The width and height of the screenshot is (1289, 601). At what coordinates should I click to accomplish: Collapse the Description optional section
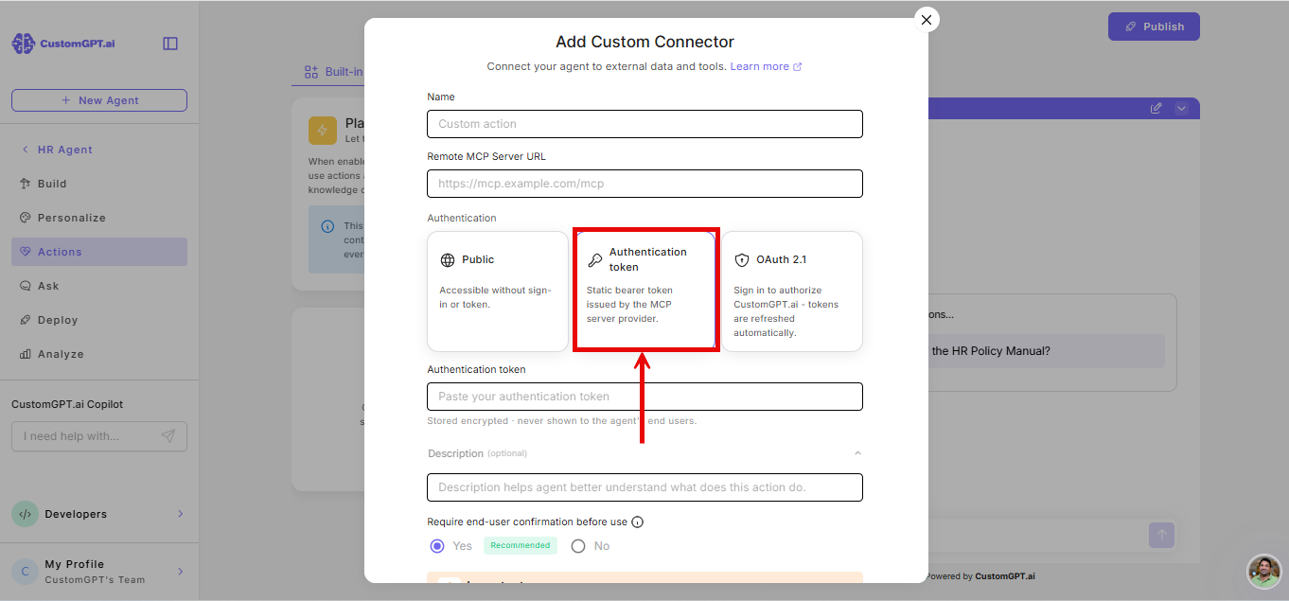[x=857, y=453]
